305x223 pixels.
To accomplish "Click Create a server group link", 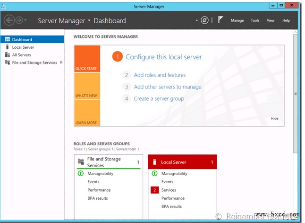I will 159,99.
